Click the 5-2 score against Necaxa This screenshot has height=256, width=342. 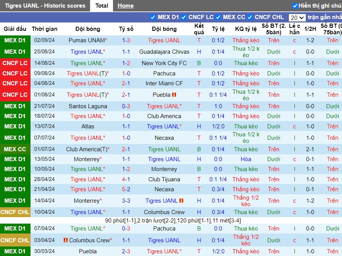126,189
